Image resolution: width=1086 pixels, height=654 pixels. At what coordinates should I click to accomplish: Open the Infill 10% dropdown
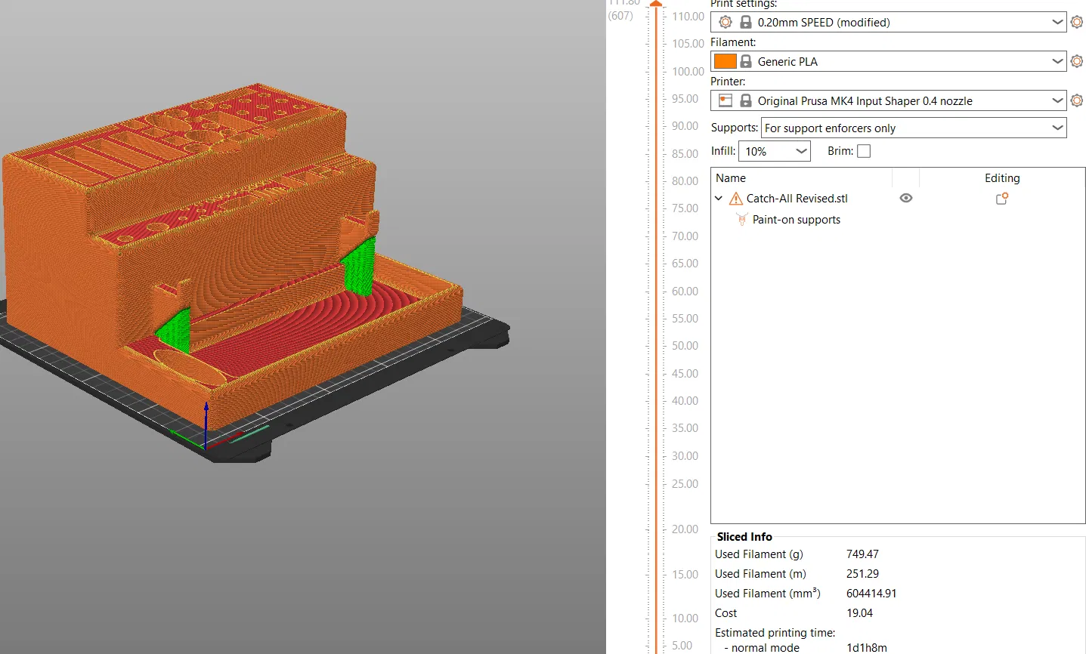click(775, 151)
